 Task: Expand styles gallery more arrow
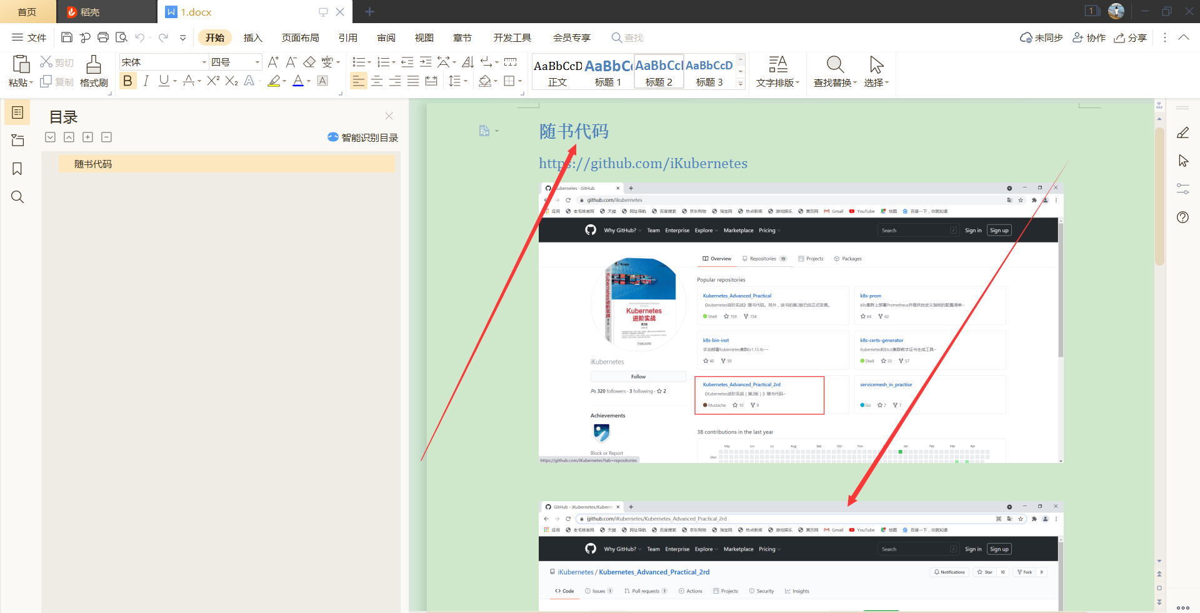pos(741,83)
